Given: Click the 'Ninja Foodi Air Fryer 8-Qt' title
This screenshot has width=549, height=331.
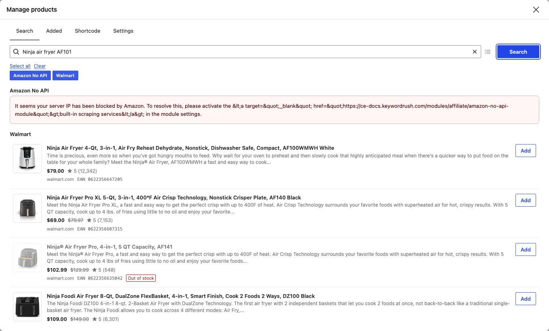Looking at the screenshot, I should pyautogui.click(x=181, y=296).
